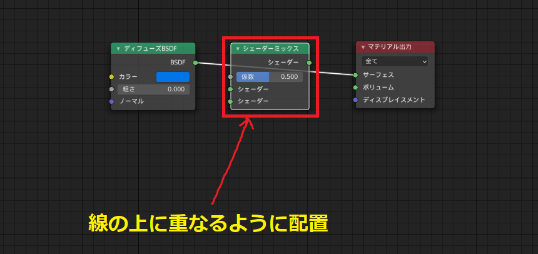
Task: Click the green BSDF output socket
Action: [x=195, y=63]
